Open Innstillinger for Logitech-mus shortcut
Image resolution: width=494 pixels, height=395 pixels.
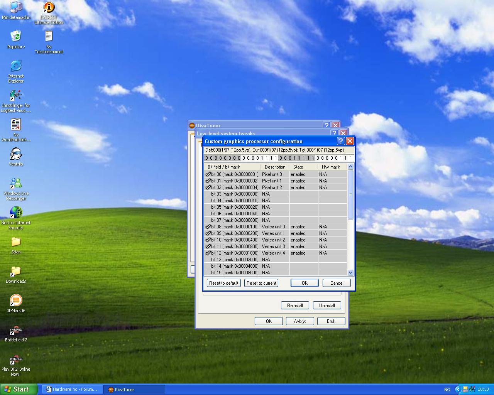(16, 101)
